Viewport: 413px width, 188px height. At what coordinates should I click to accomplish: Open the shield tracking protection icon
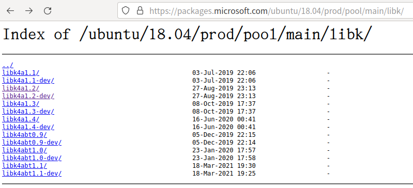pos(126,10)
